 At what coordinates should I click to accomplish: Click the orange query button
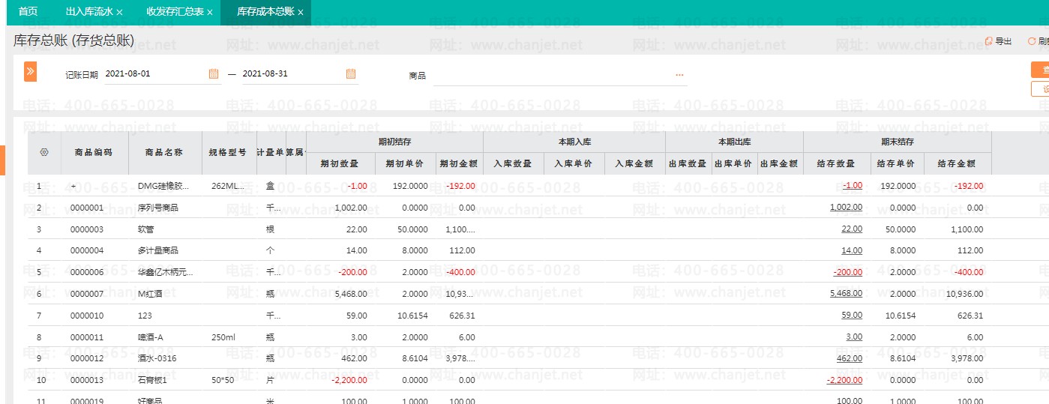click(x=1040, y=70)
